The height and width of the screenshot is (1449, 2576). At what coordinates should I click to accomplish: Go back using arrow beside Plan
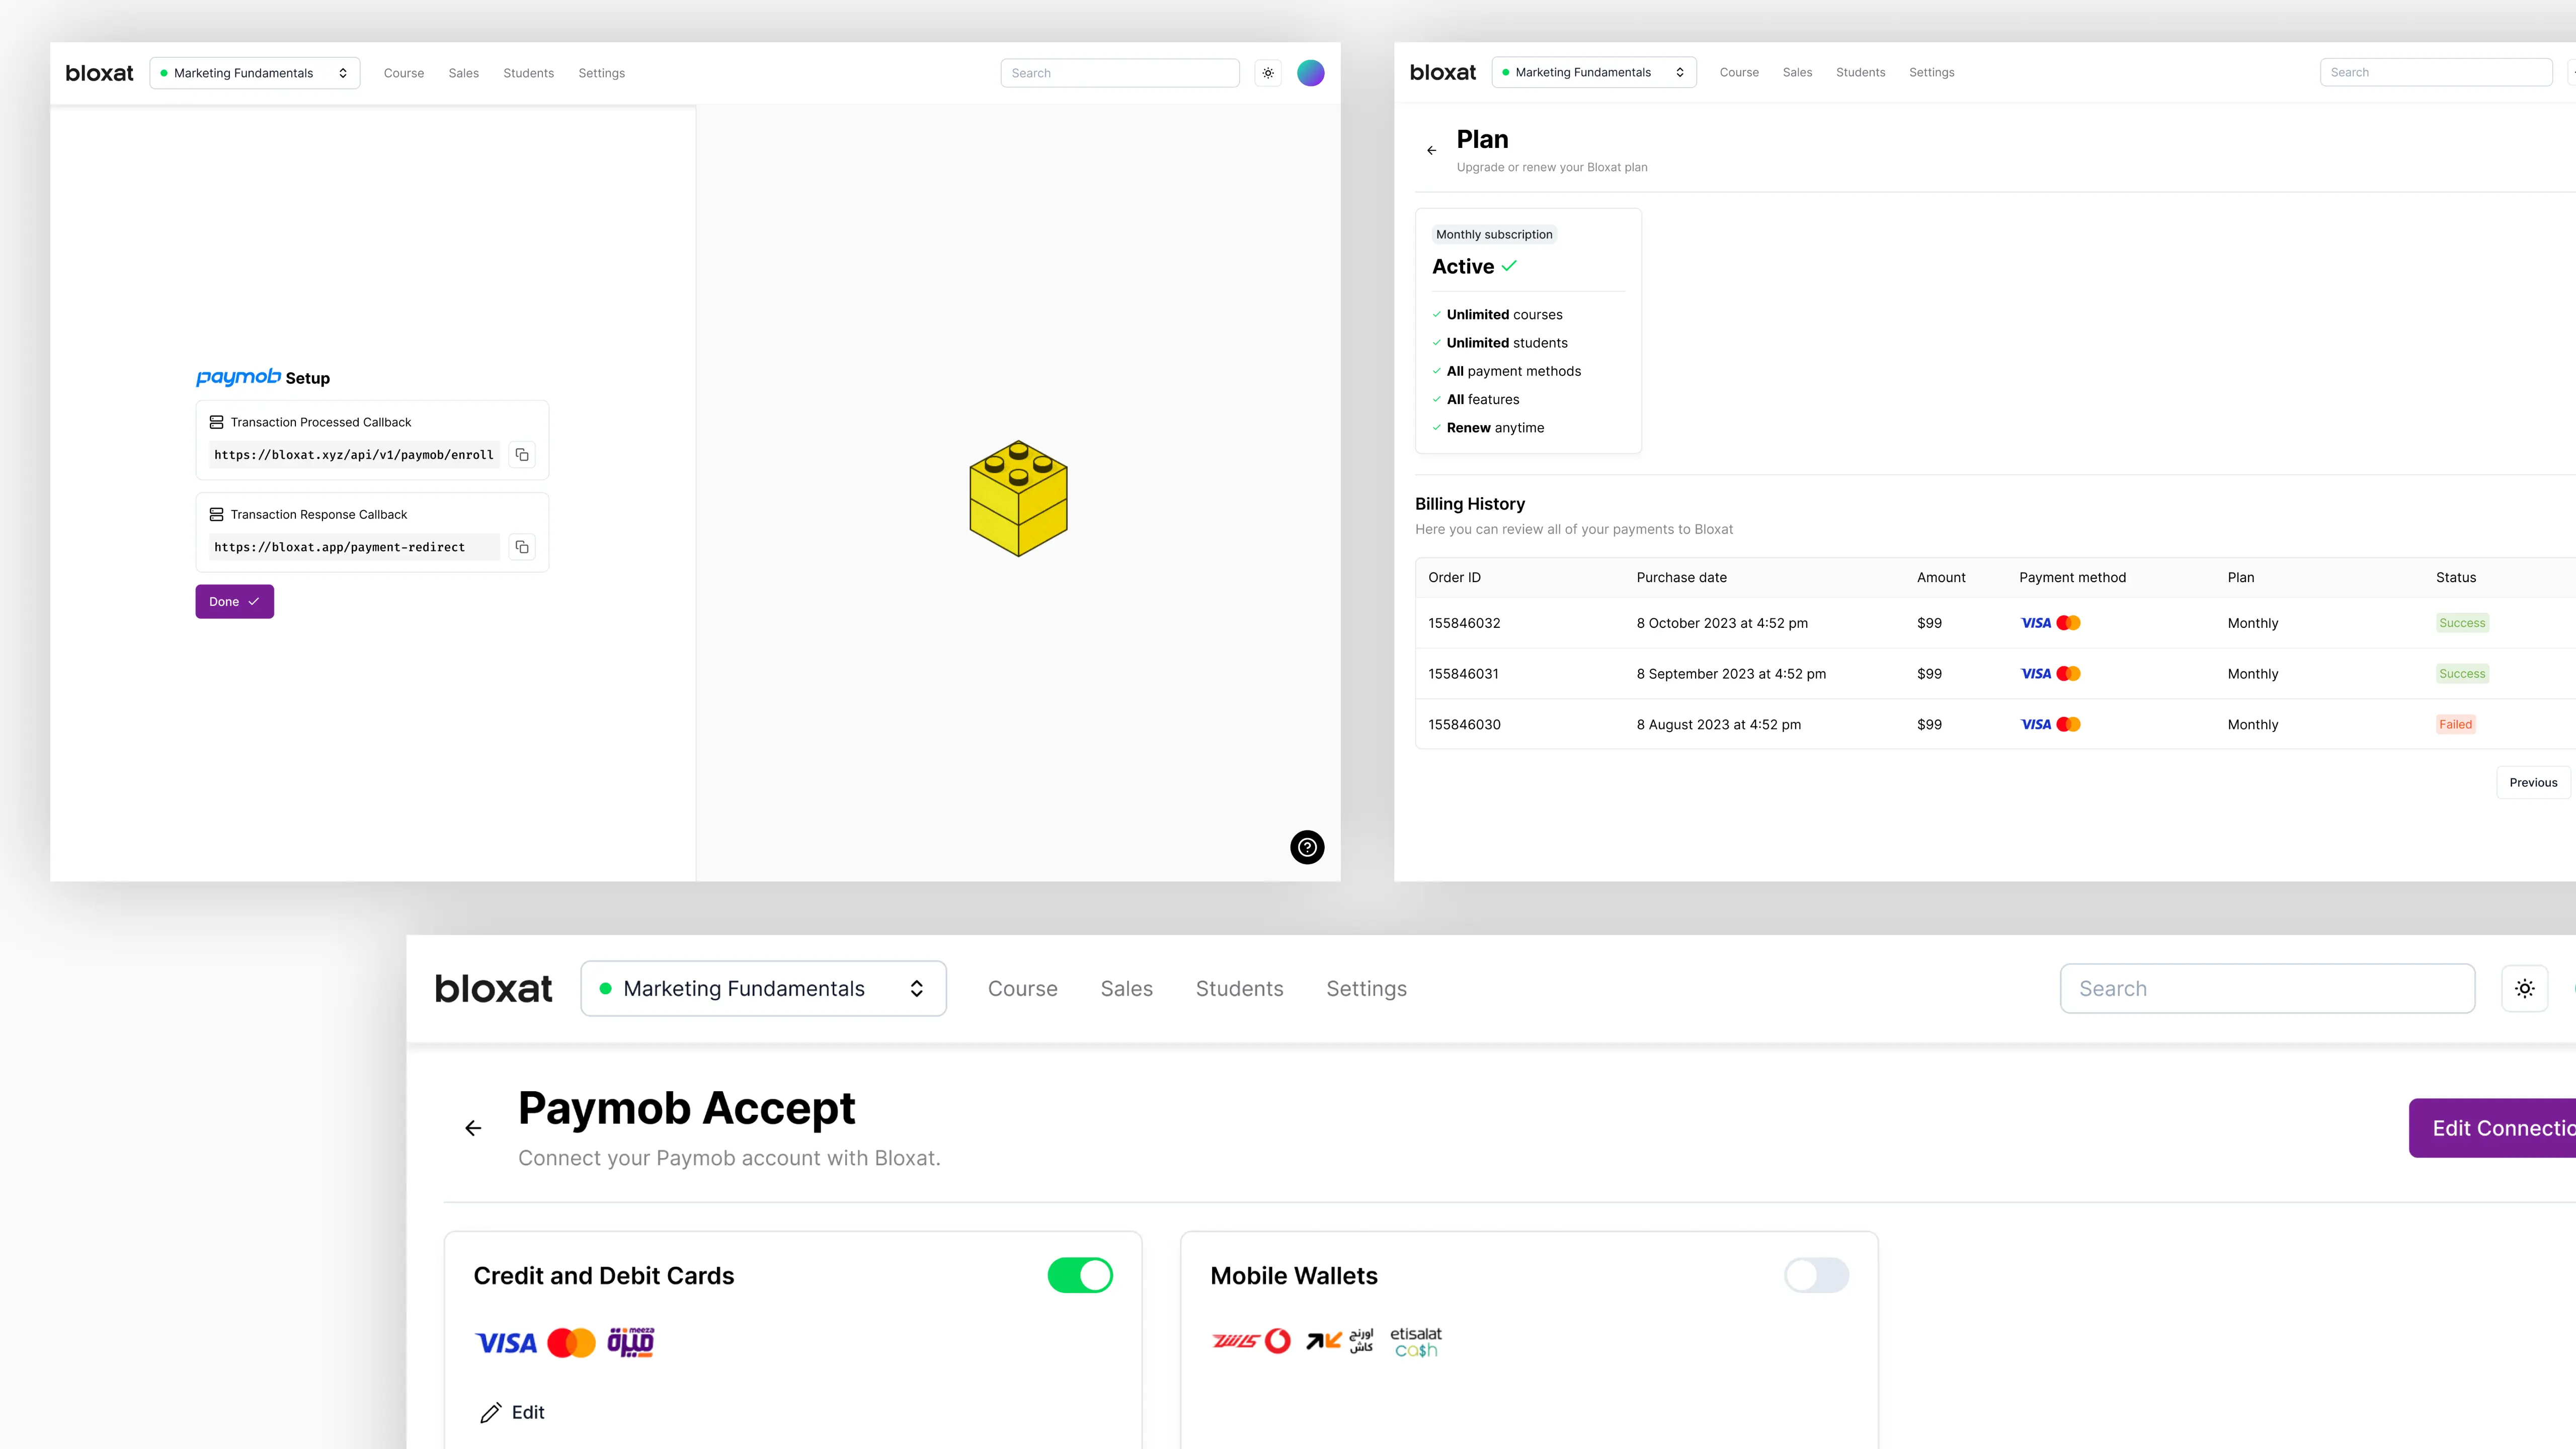pos(1431,150)
